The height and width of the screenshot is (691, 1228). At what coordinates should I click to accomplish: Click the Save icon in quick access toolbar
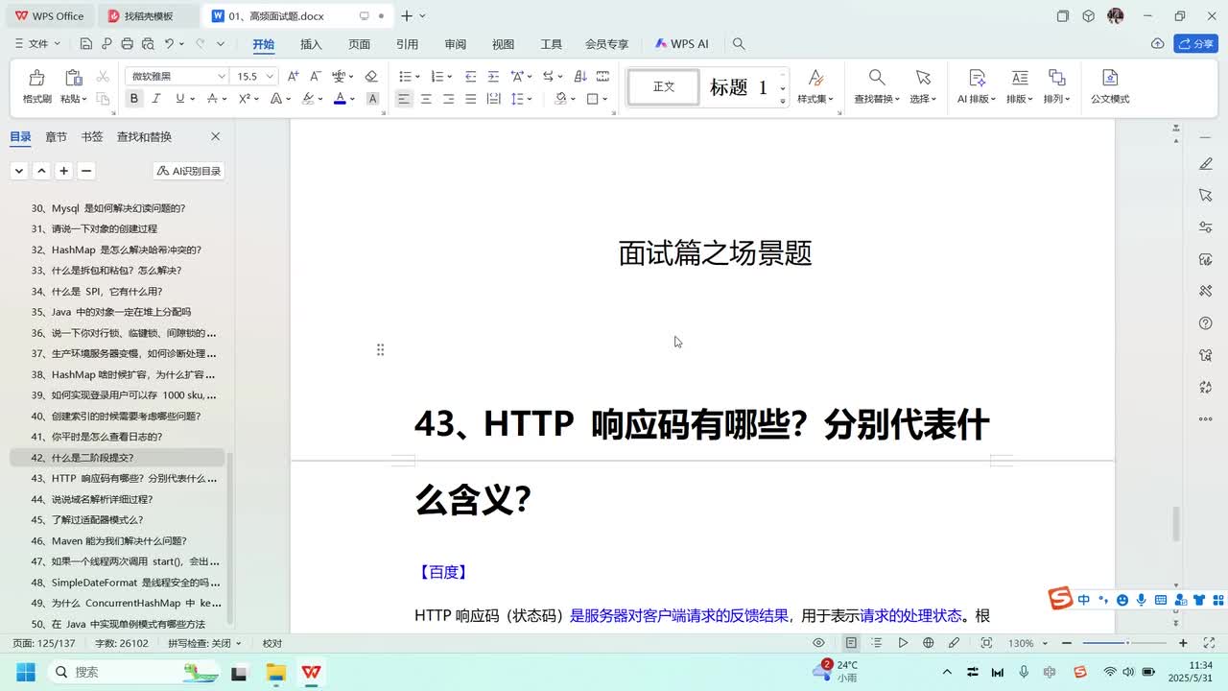[85, 44]
